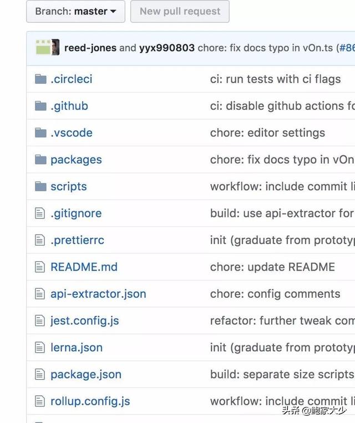The height and width of the screenshot is (423, 355).
Task: Open commit 'ci: run tests with ci flags'
Action: (x=275, y=79)
